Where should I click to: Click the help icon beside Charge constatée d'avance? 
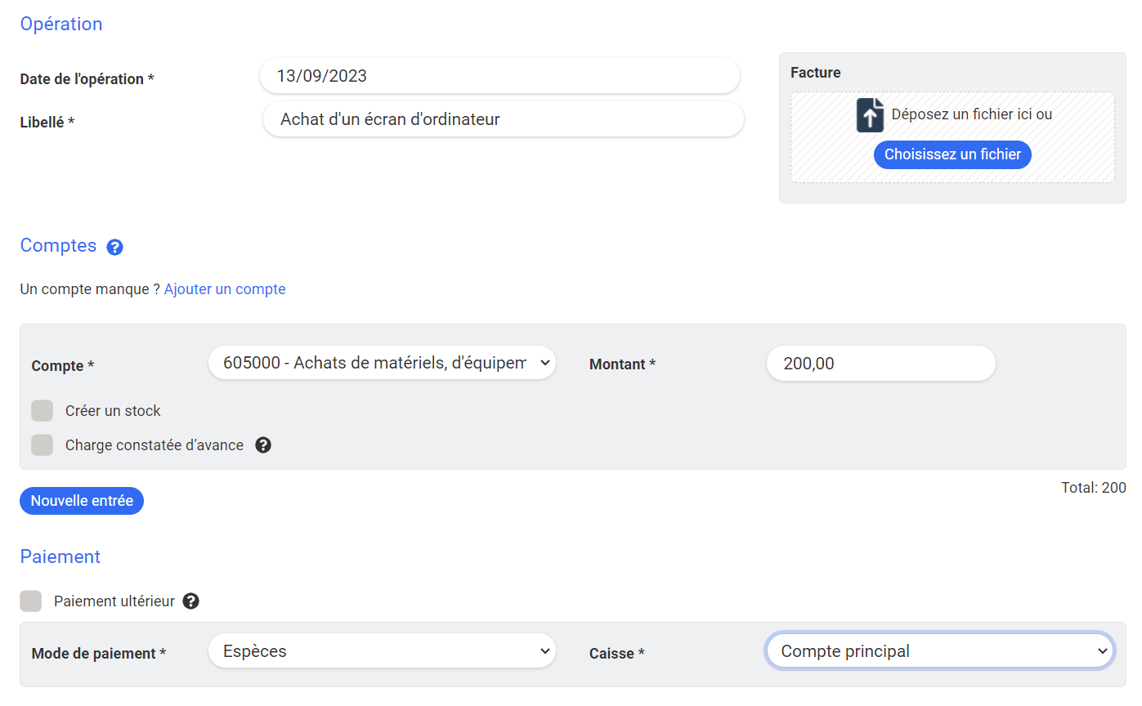263,445
